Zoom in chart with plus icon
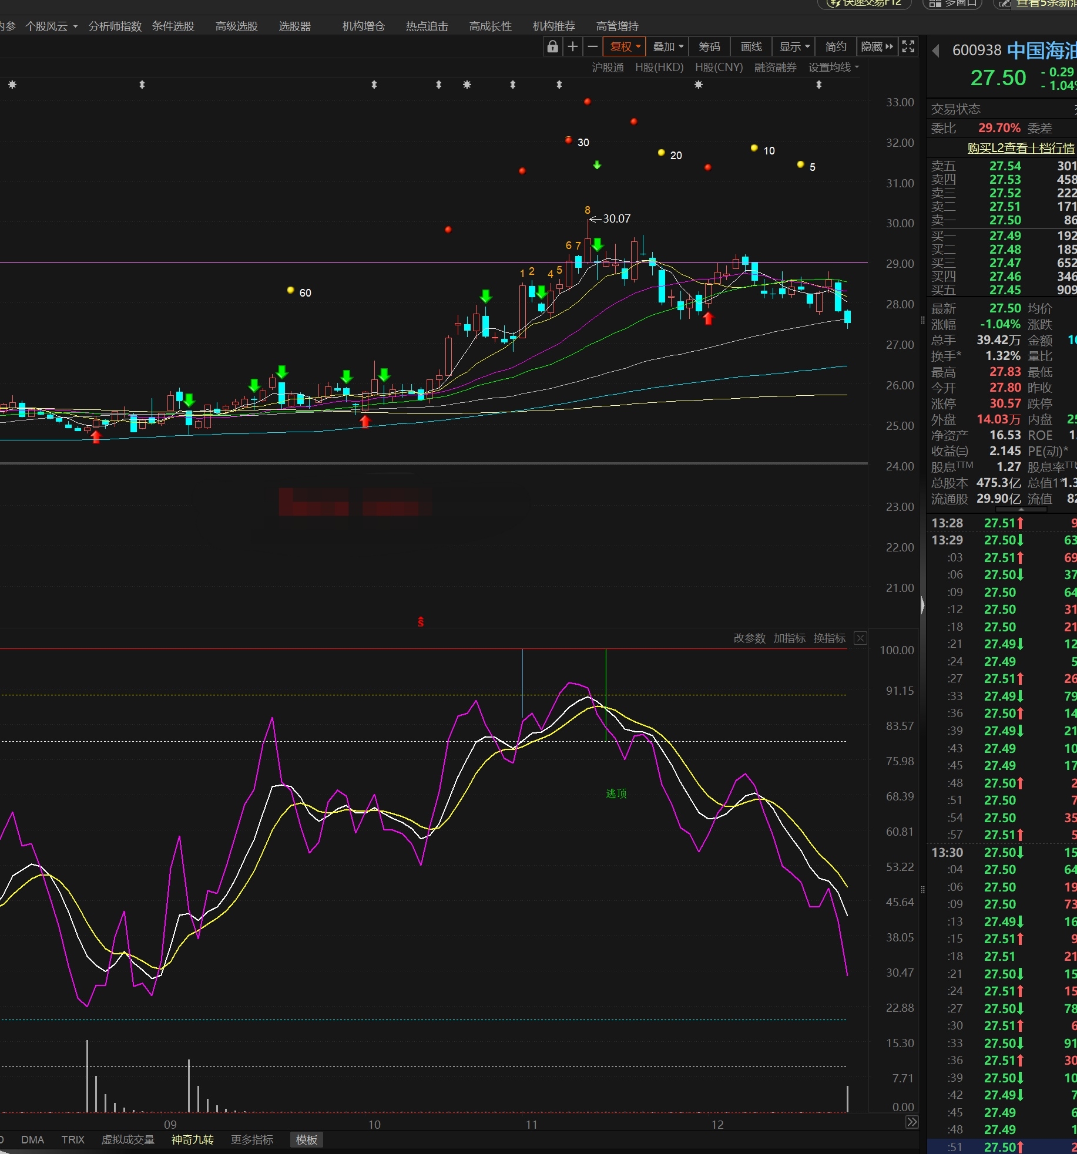Image resolution: width=1077 pixels, height=1154 pixels. pos(573,47)
